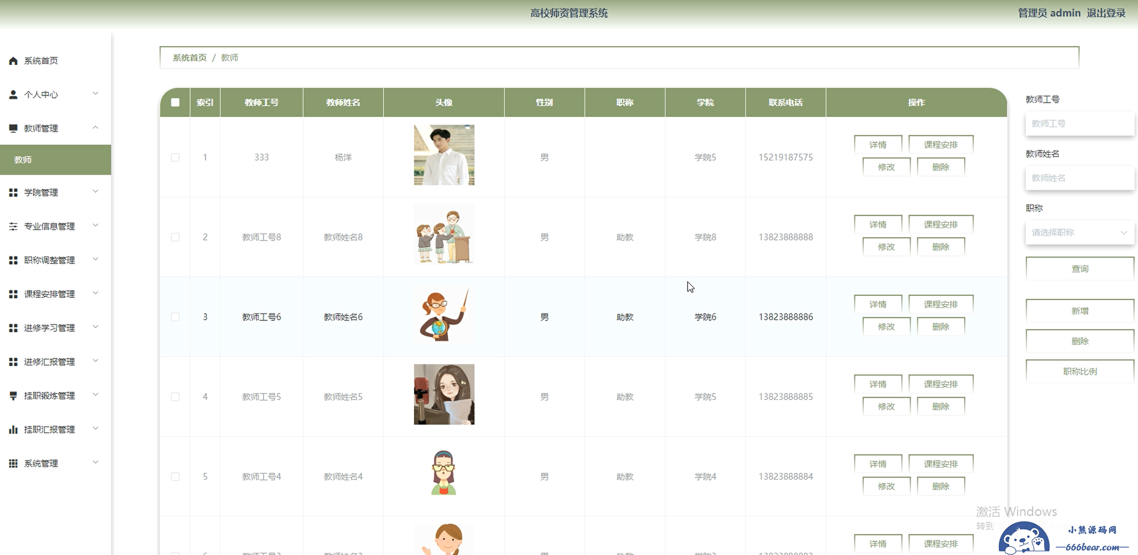This screenshot has width=1138, height=555.
Task: Open 详情 for 教师姓名6
Action: pos(878,304)
